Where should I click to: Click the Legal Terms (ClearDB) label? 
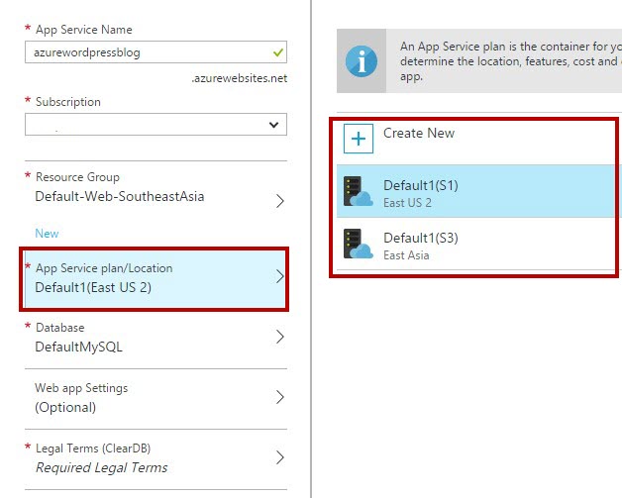coord(93,448)
